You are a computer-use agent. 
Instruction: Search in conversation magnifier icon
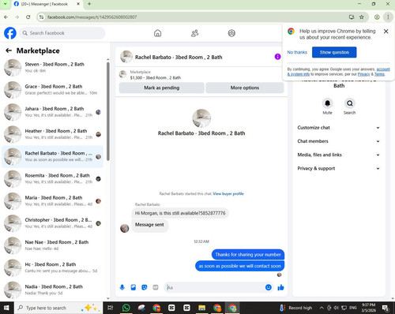(x=349, y=103)
